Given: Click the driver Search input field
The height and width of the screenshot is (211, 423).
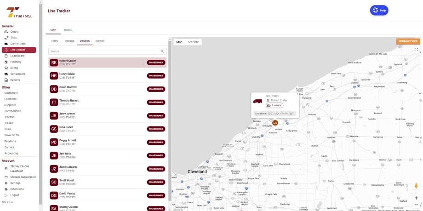Looking at the screenshot, I should [103, 51].
